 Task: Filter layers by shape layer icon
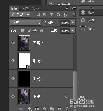58,15
